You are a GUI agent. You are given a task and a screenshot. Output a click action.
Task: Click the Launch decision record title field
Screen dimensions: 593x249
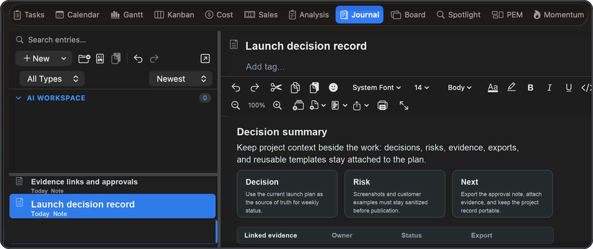(x=306, y=46)
